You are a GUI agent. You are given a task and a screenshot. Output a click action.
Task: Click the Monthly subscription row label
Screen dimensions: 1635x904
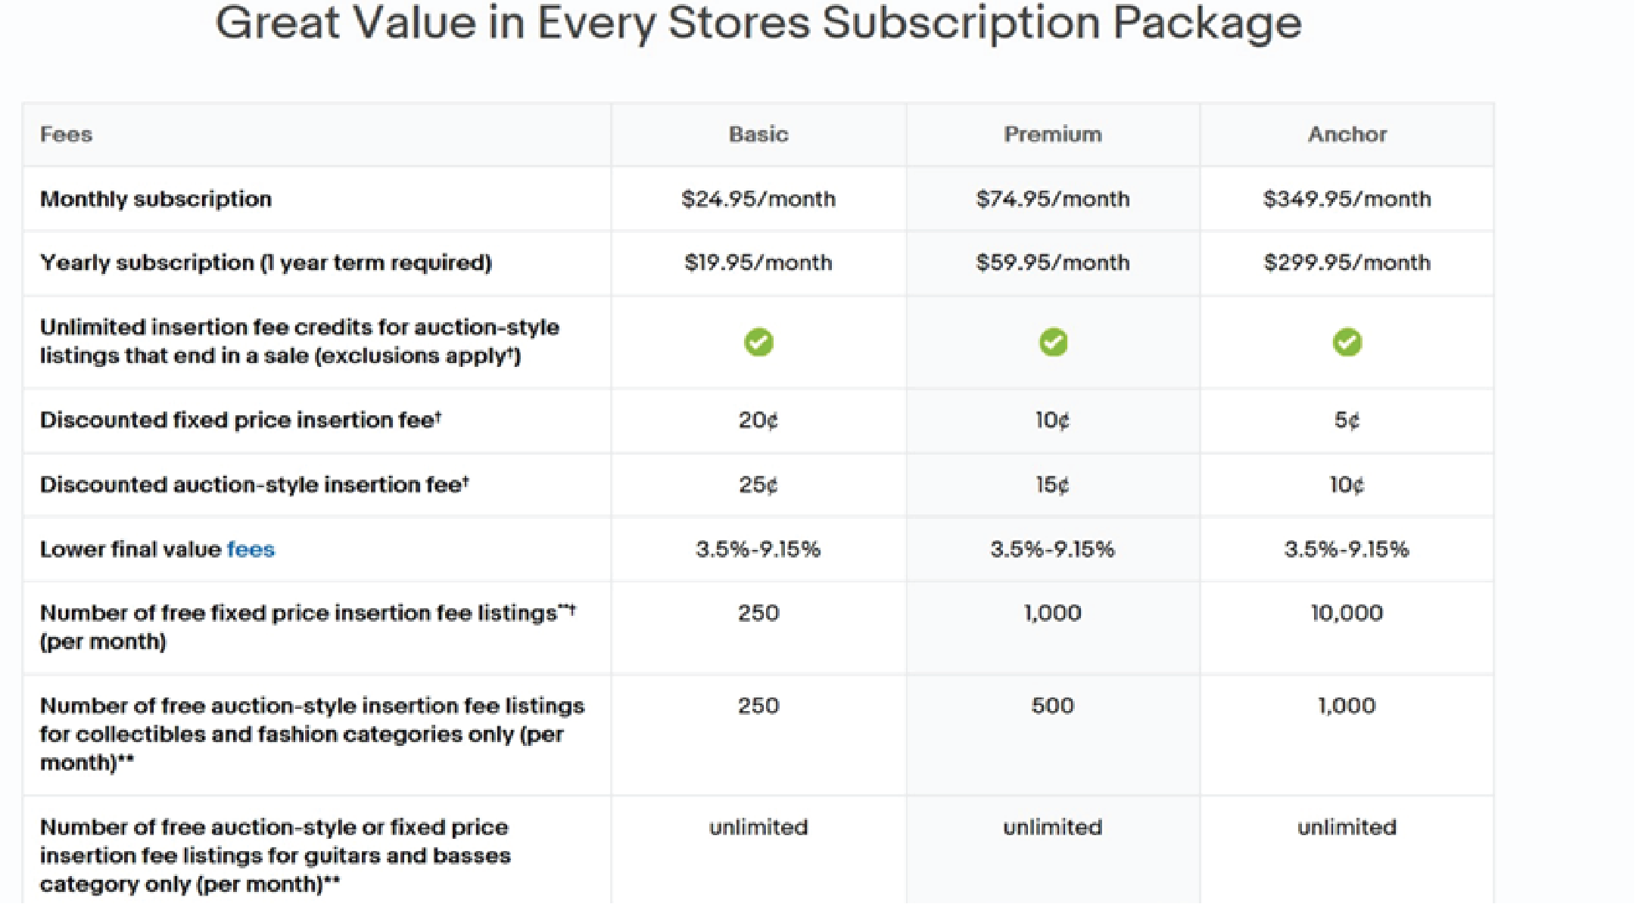pos(156,199)
